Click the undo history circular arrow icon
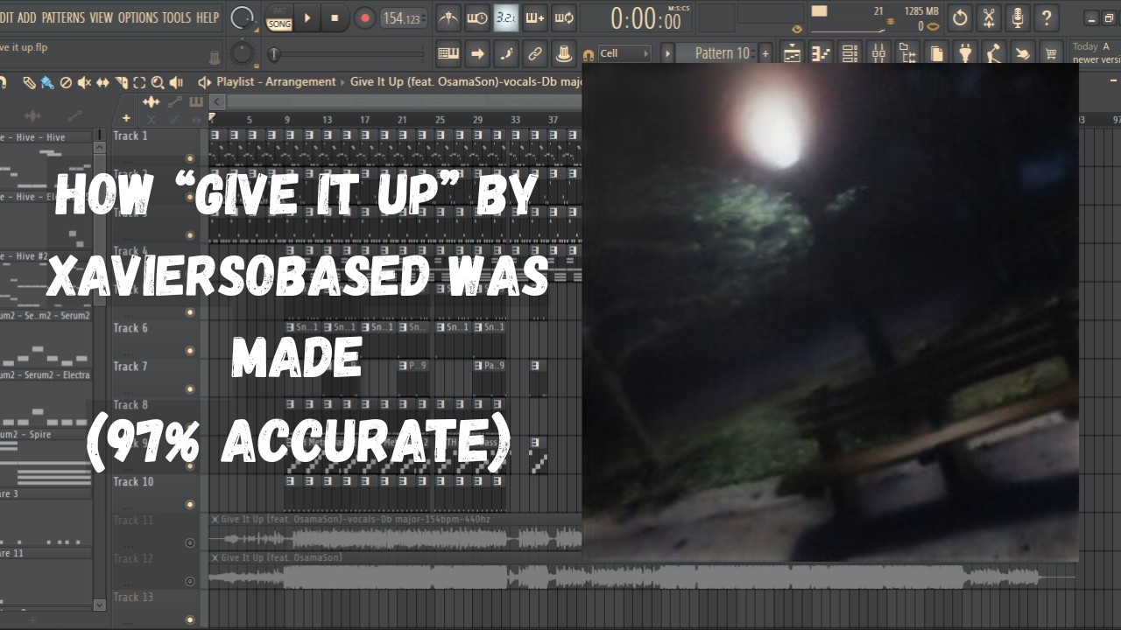Screen dimensions: 1121x630 [x=960, y=17]
